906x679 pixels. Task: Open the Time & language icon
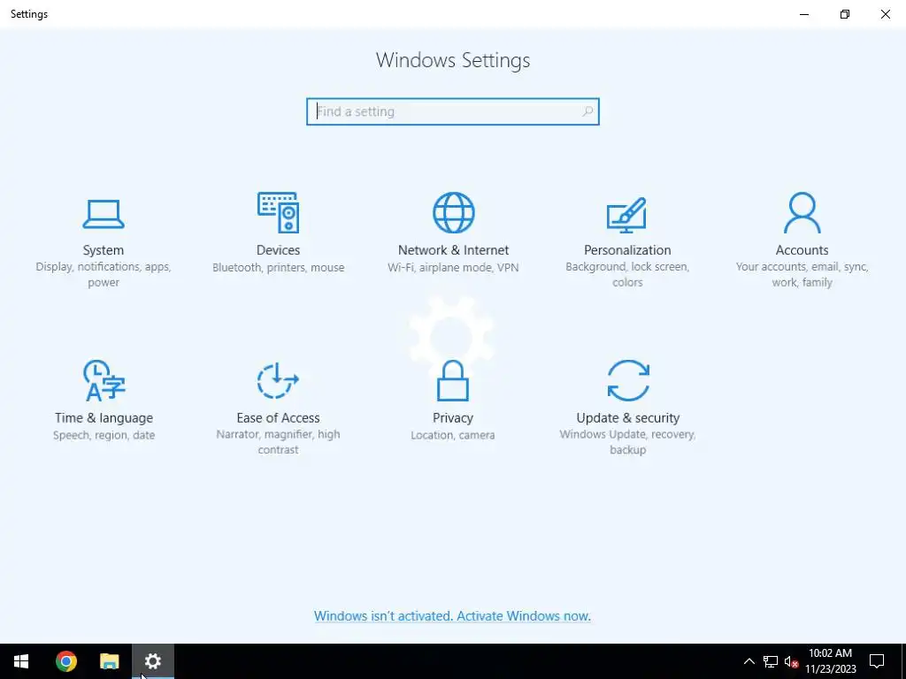coord(104,380)
